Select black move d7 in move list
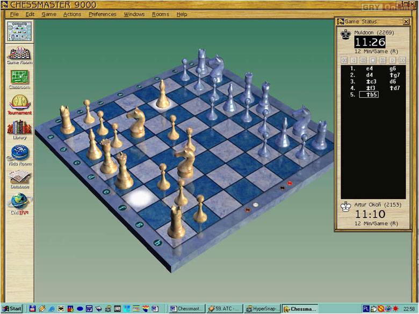 pos(395,88)
